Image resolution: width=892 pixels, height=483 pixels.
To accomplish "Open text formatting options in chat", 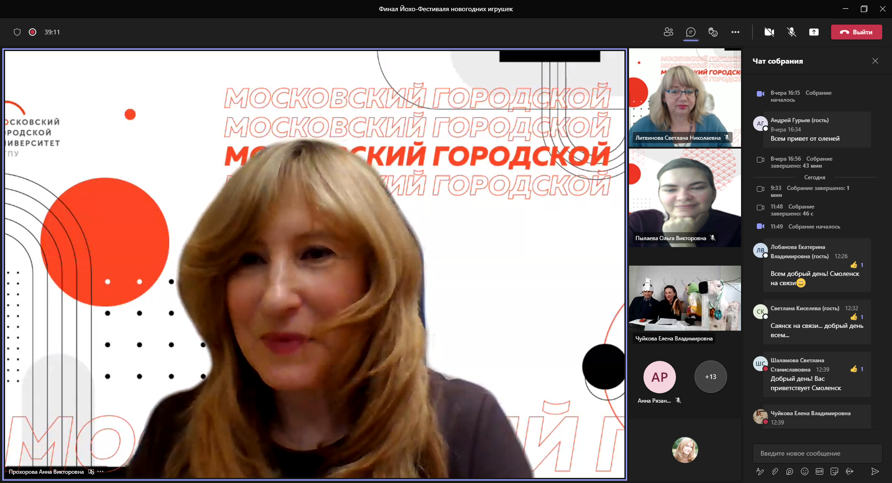I will coord(760,471).
